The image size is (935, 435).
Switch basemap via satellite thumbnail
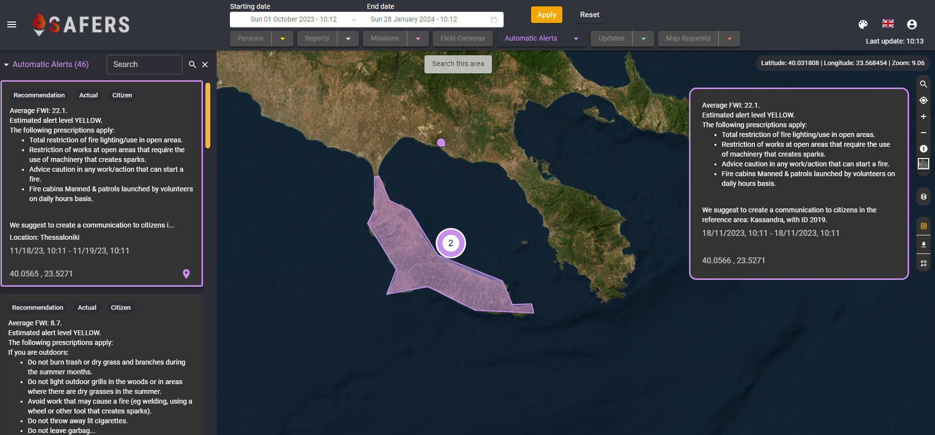click(923, 164)
